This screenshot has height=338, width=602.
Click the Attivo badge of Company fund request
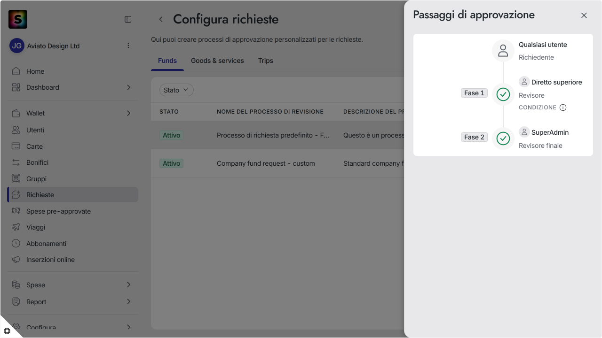tap(172, 163)
